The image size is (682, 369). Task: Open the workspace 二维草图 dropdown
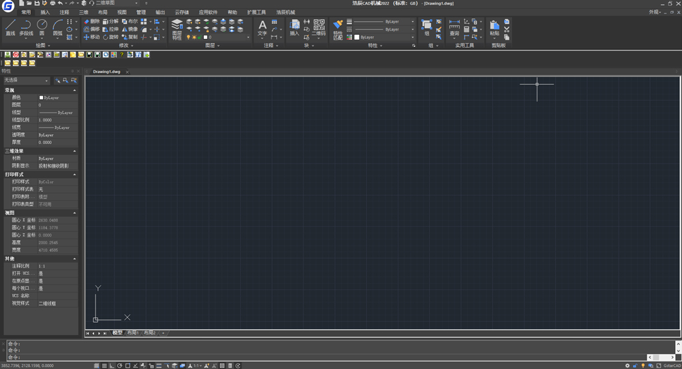coord(117,3)
